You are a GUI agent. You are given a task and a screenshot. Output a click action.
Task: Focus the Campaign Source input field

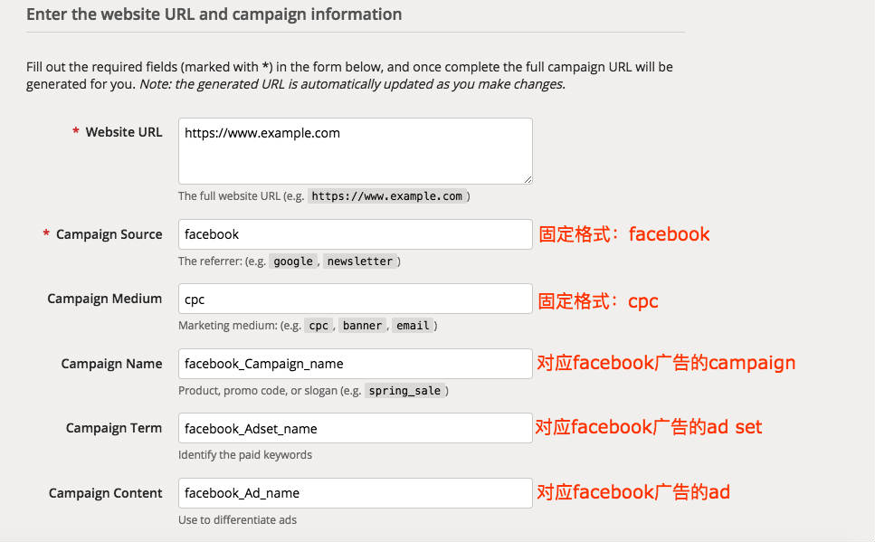[355, 234]
